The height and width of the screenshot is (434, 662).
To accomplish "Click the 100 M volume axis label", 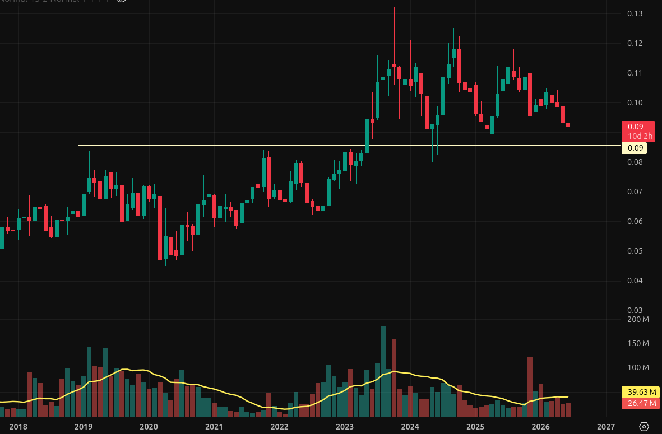I will click(x=638, y=368).
